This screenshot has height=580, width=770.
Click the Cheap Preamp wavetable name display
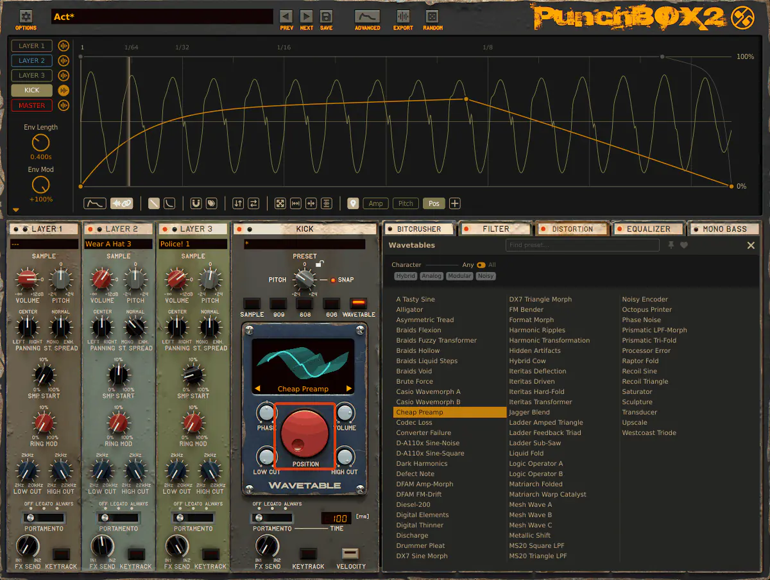click(303, 389)
